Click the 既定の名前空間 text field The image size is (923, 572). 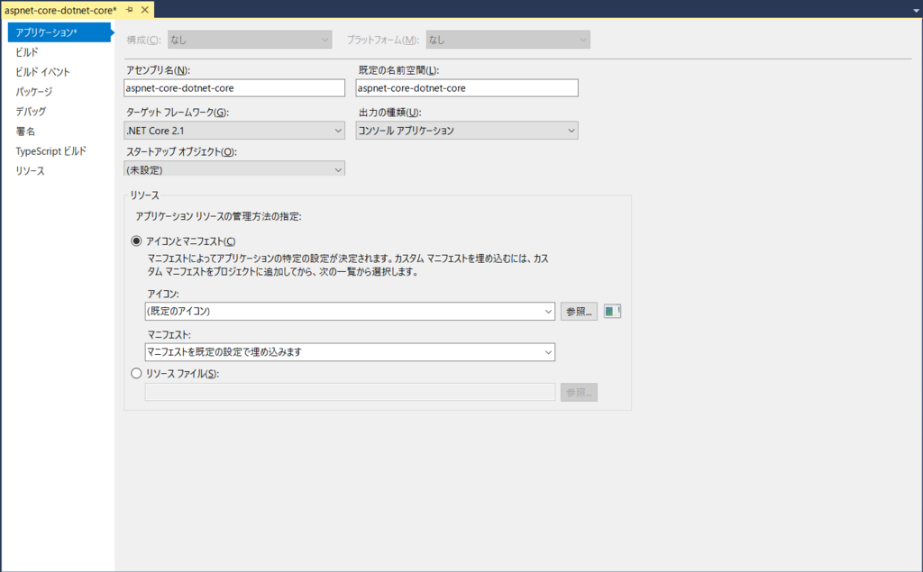pos(467,88)
